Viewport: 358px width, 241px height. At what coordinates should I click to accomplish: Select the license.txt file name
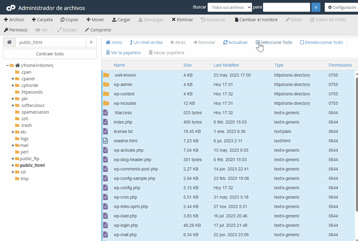(123, 132)
